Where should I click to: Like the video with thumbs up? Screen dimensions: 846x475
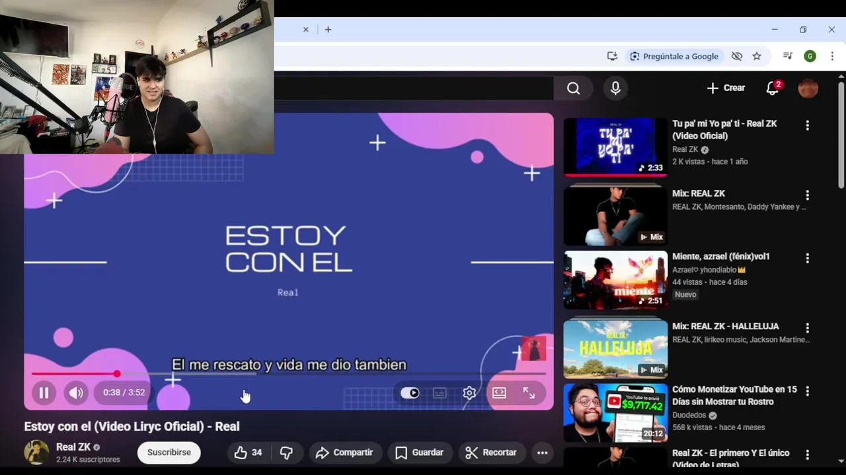tap(249, 453)
